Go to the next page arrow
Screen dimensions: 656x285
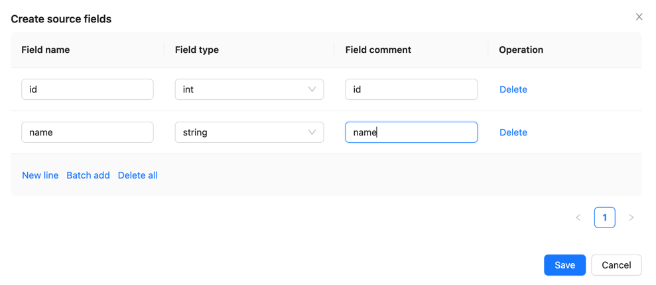[631, 218]
